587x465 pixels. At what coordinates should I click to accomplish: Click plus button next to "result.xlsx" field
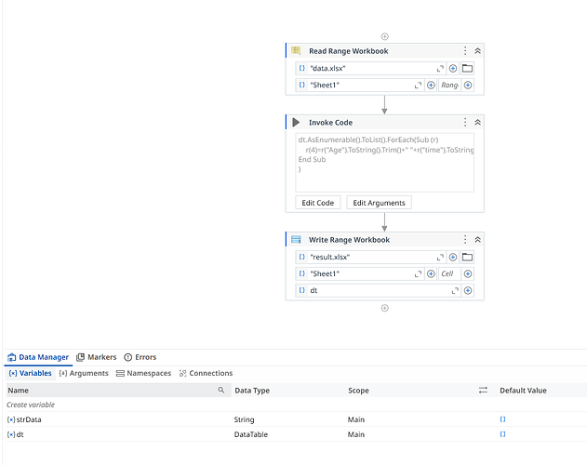[x=453, y=258]
